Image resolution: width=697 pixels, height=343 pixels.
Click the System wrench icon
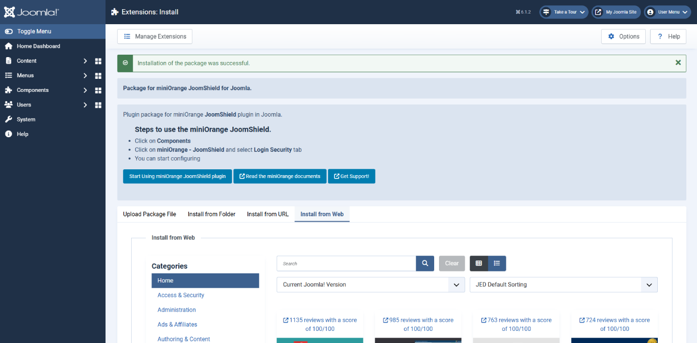[8, 119]
